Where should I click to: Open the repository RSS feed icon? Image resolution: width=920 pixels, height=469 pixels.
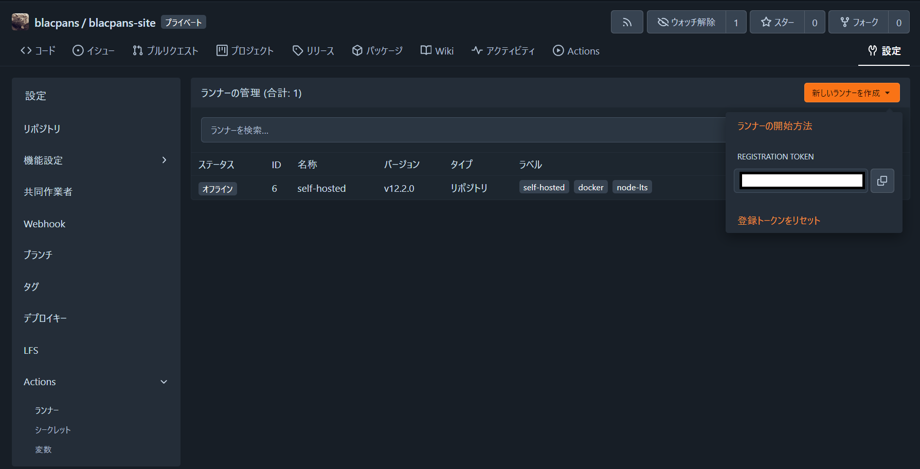point(626,22)
